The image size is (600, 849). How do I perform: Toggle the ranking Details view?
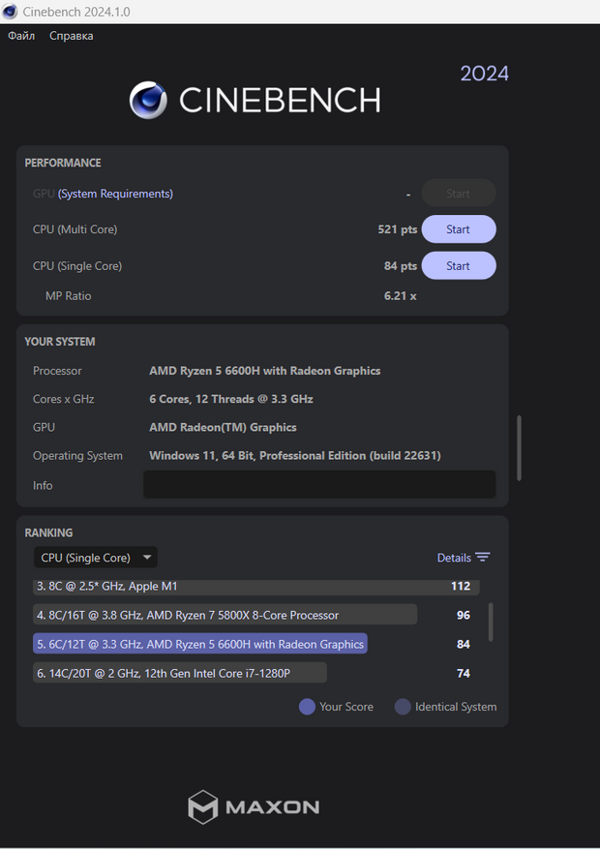click(x=454, y=558)
